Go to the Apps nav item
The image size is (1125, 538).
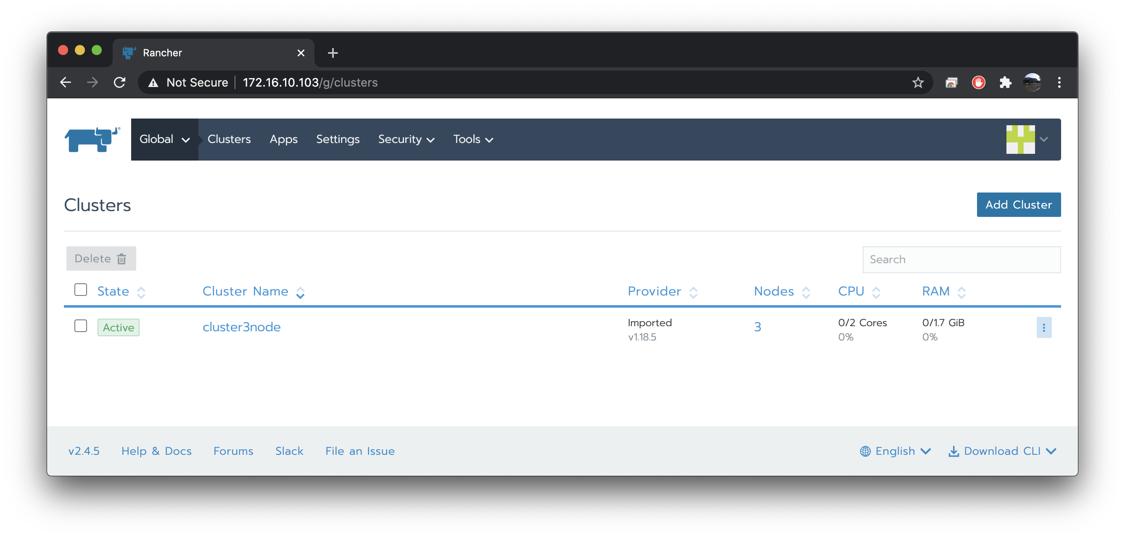pyautogui.click(x=283, y=139)
